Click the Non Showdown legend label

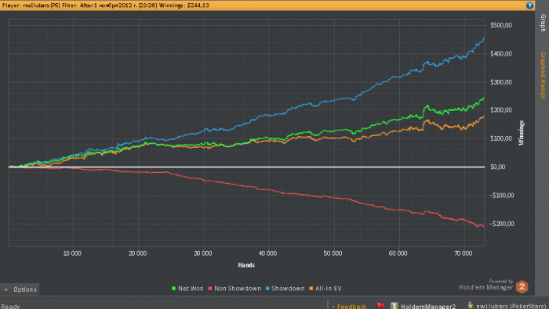point(238,289)
